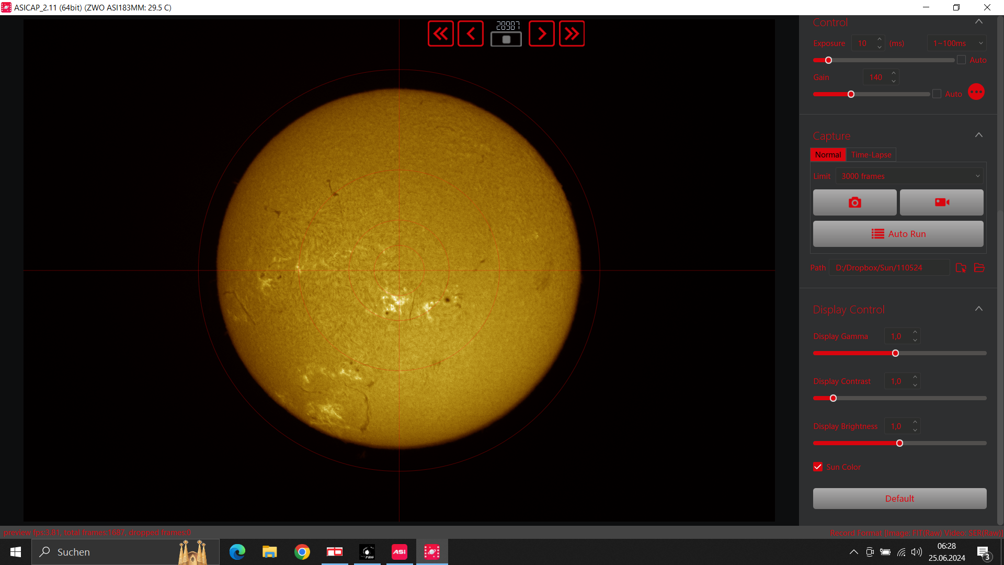Open the volume control in tray
Screen dimensions: 1004x565
coord(916,552)
